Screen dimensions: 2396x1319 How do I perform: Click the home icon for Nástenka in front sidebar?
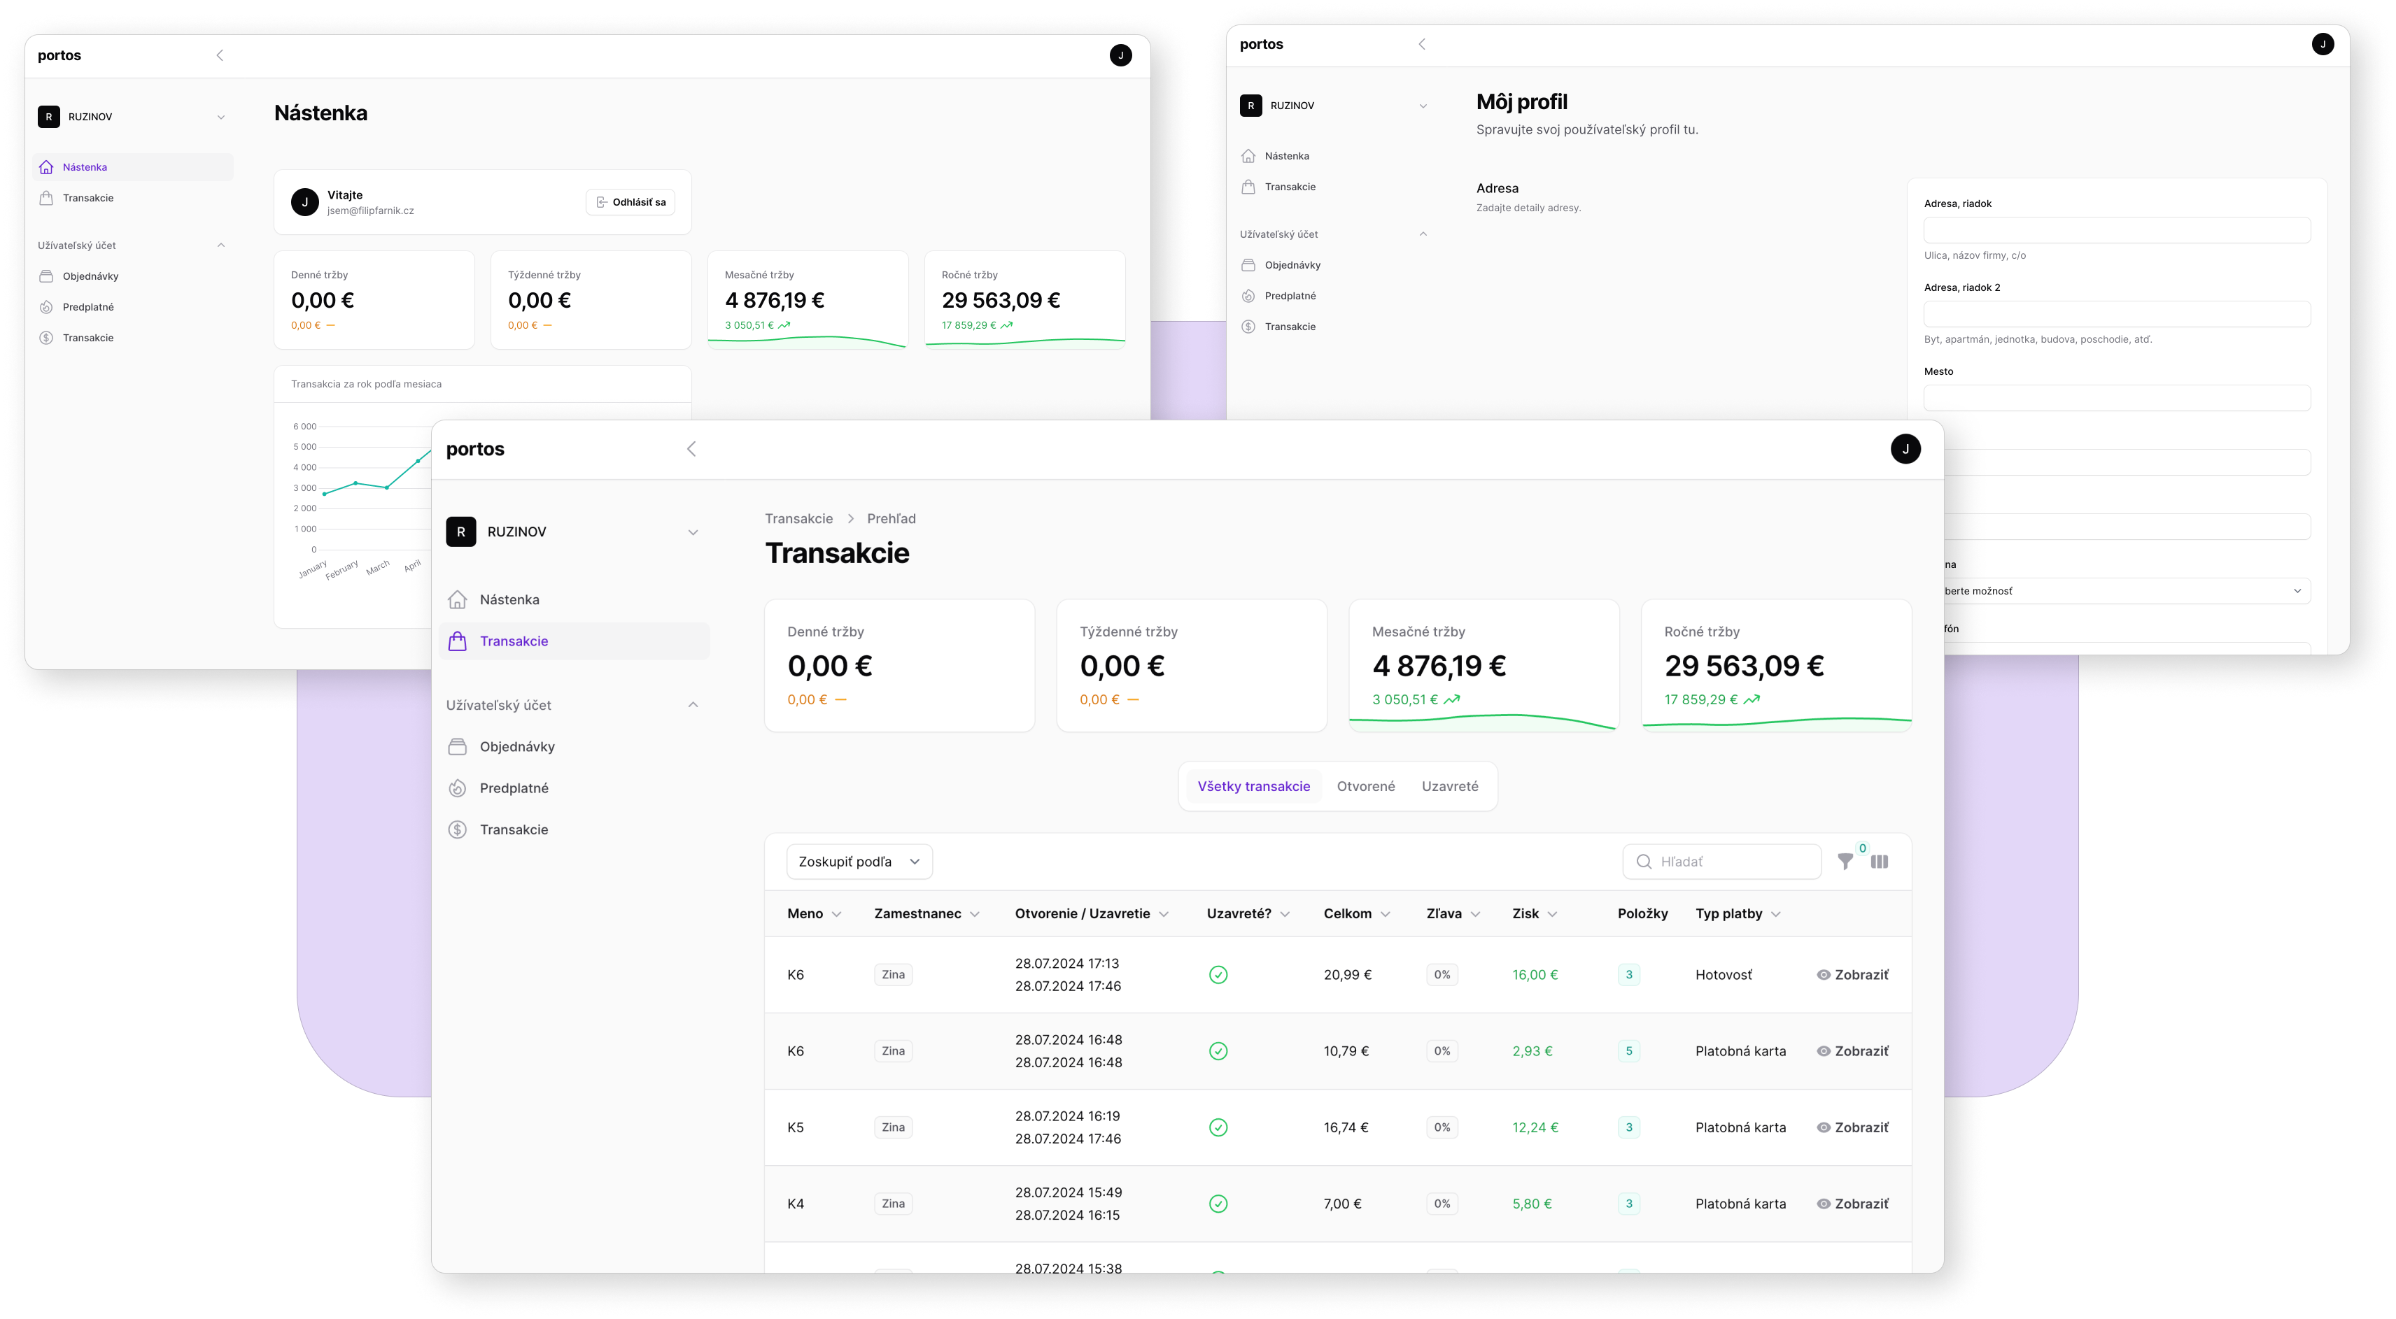click(x=458, y=599)
